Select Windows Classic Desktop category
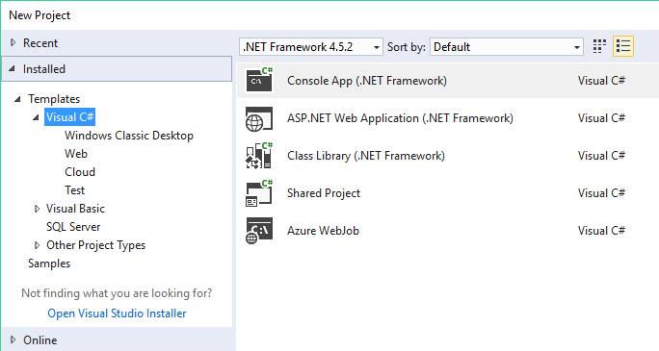Viewport: 659px width, 351px height. click(x=129, y=136)
